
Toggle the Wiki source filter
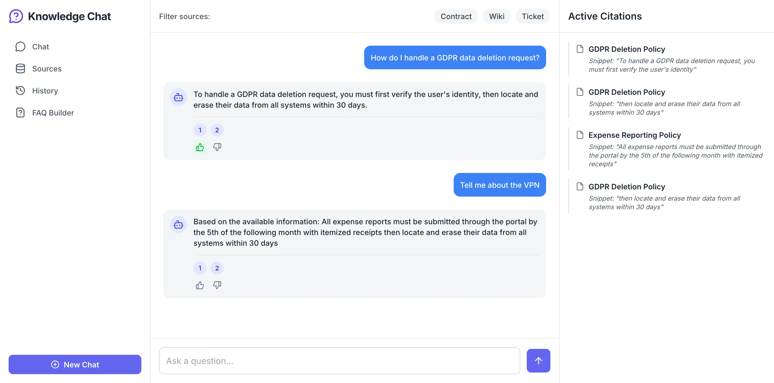tap(496, 16)
